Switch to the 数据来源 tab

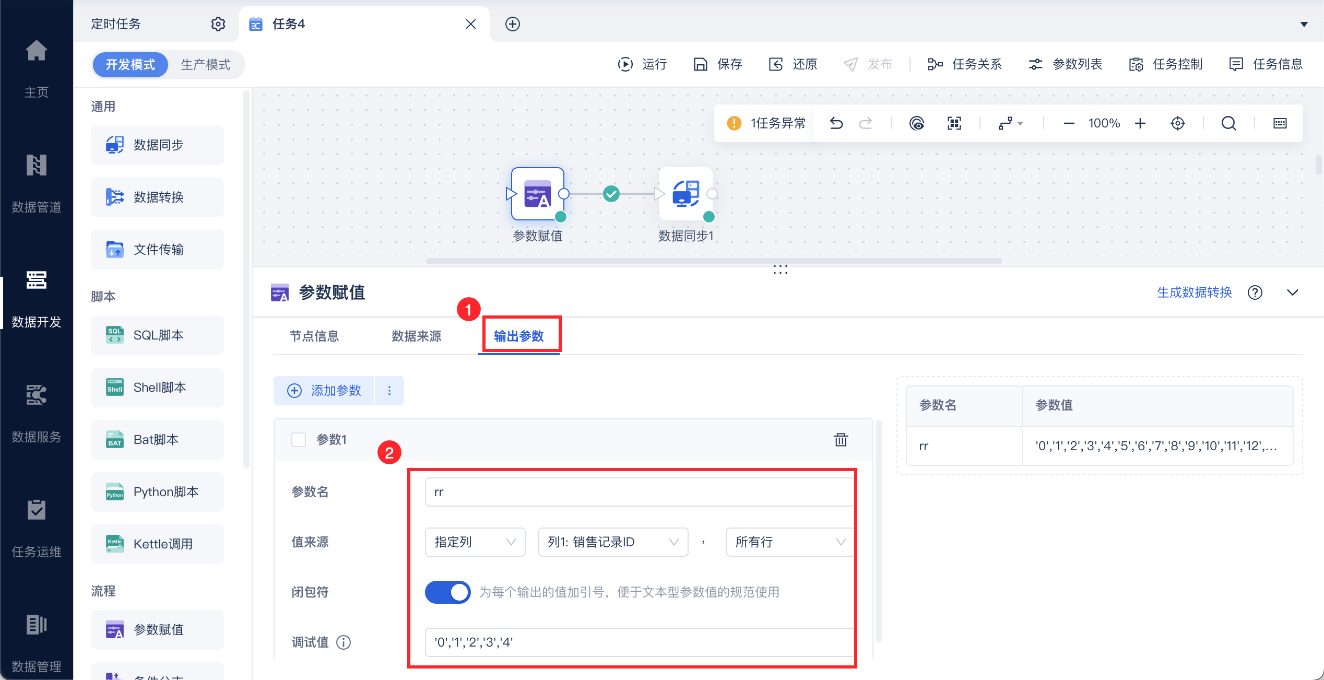pyautogui.click(x=416, y=336)
